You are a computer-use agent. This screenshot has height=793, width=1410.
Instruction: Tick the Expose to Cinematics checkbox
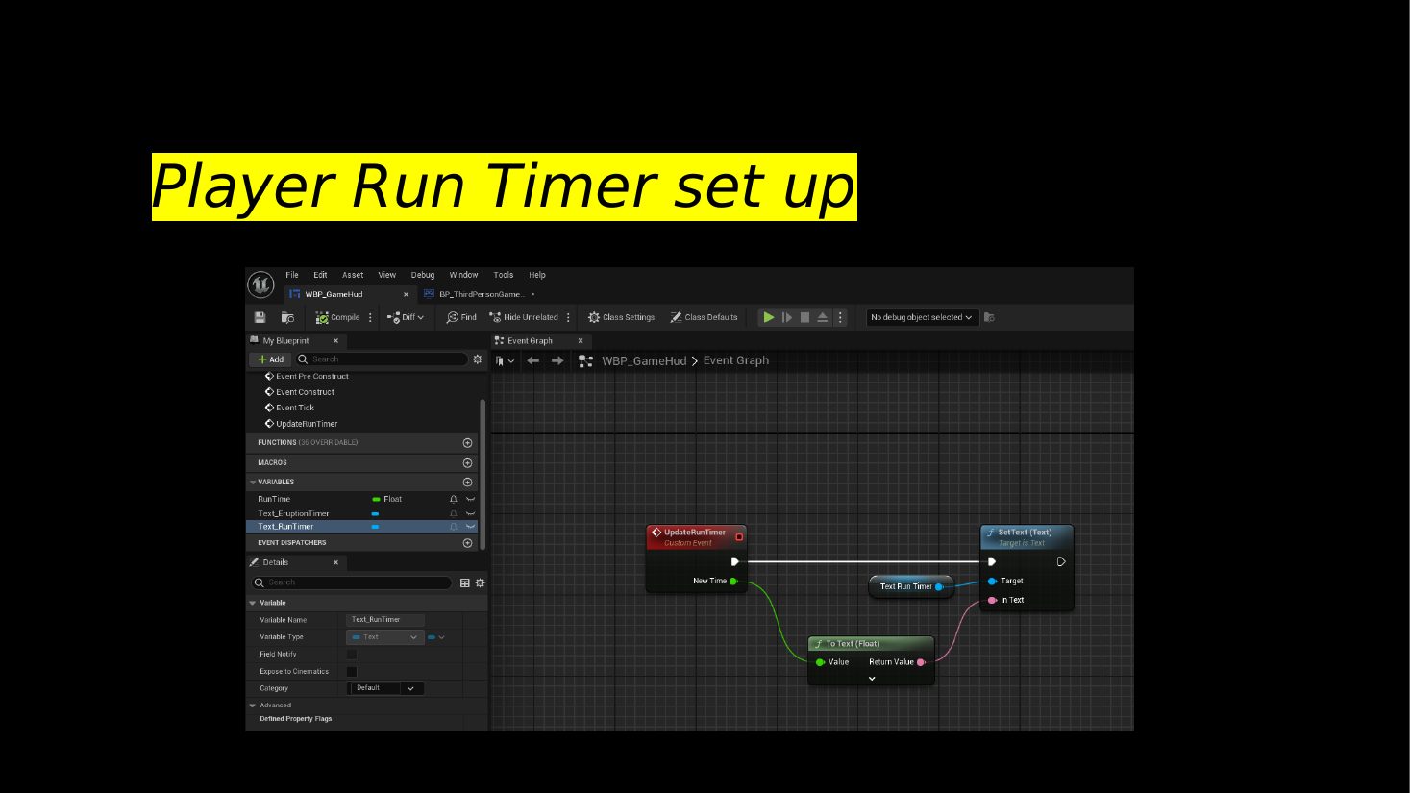352,672
